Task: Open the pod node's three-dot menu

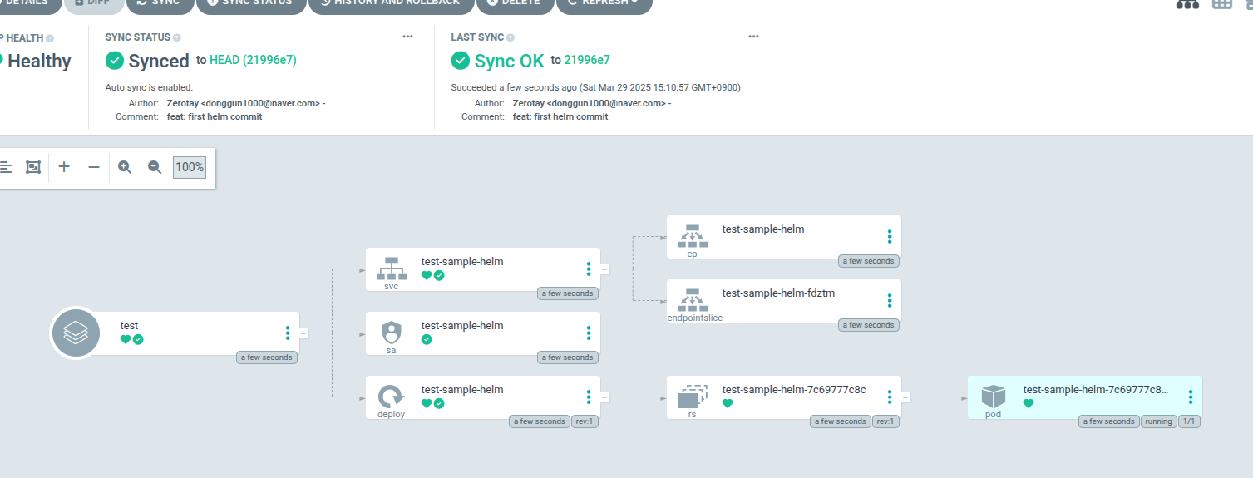Action: 1191,397
